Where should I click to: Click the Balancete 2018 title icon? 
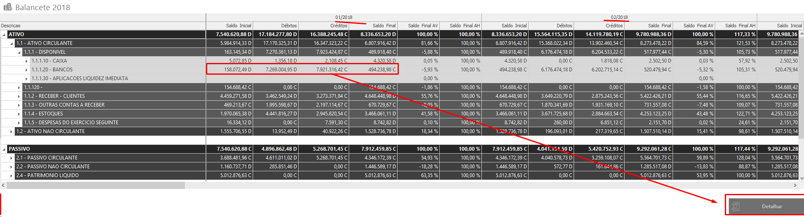click(8, 7)
